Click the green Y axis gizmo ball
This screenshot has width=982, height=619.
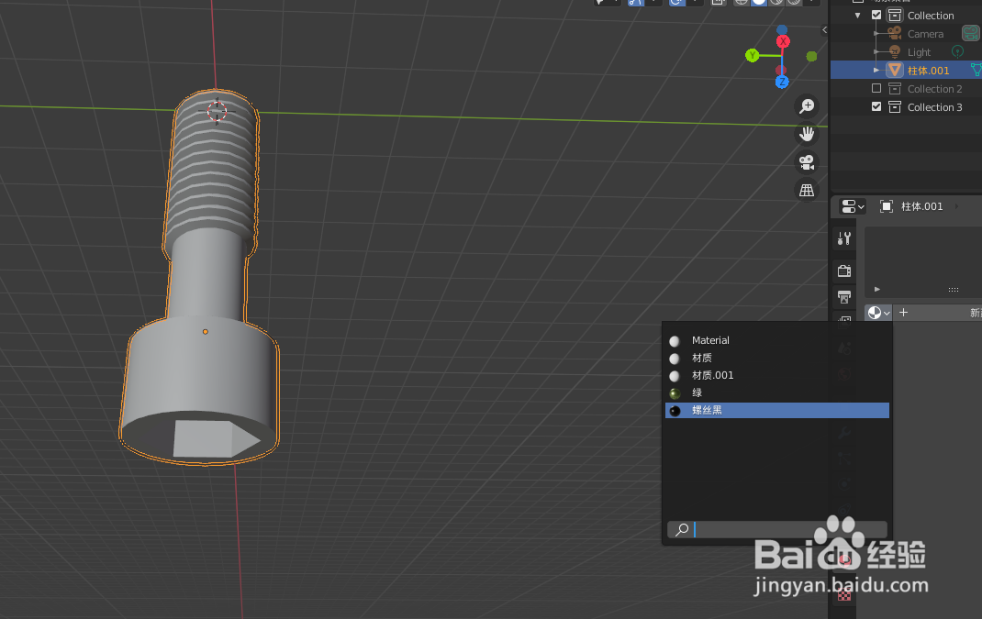point(753,56)
